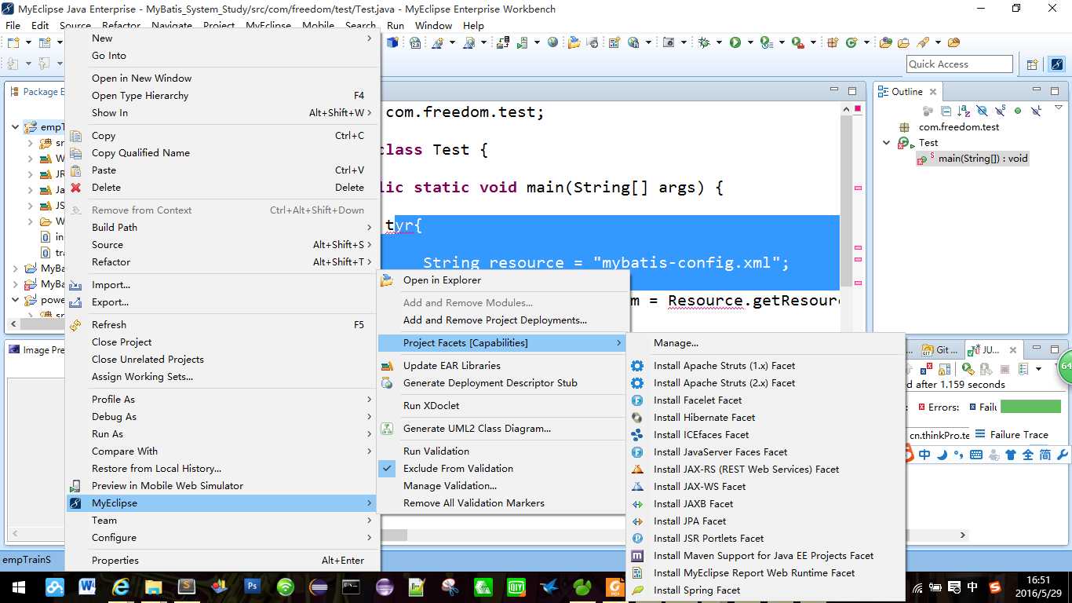Click the Git tab icon in bottom panel
This screenshot has height=603, width=1072.
(928, 350)
